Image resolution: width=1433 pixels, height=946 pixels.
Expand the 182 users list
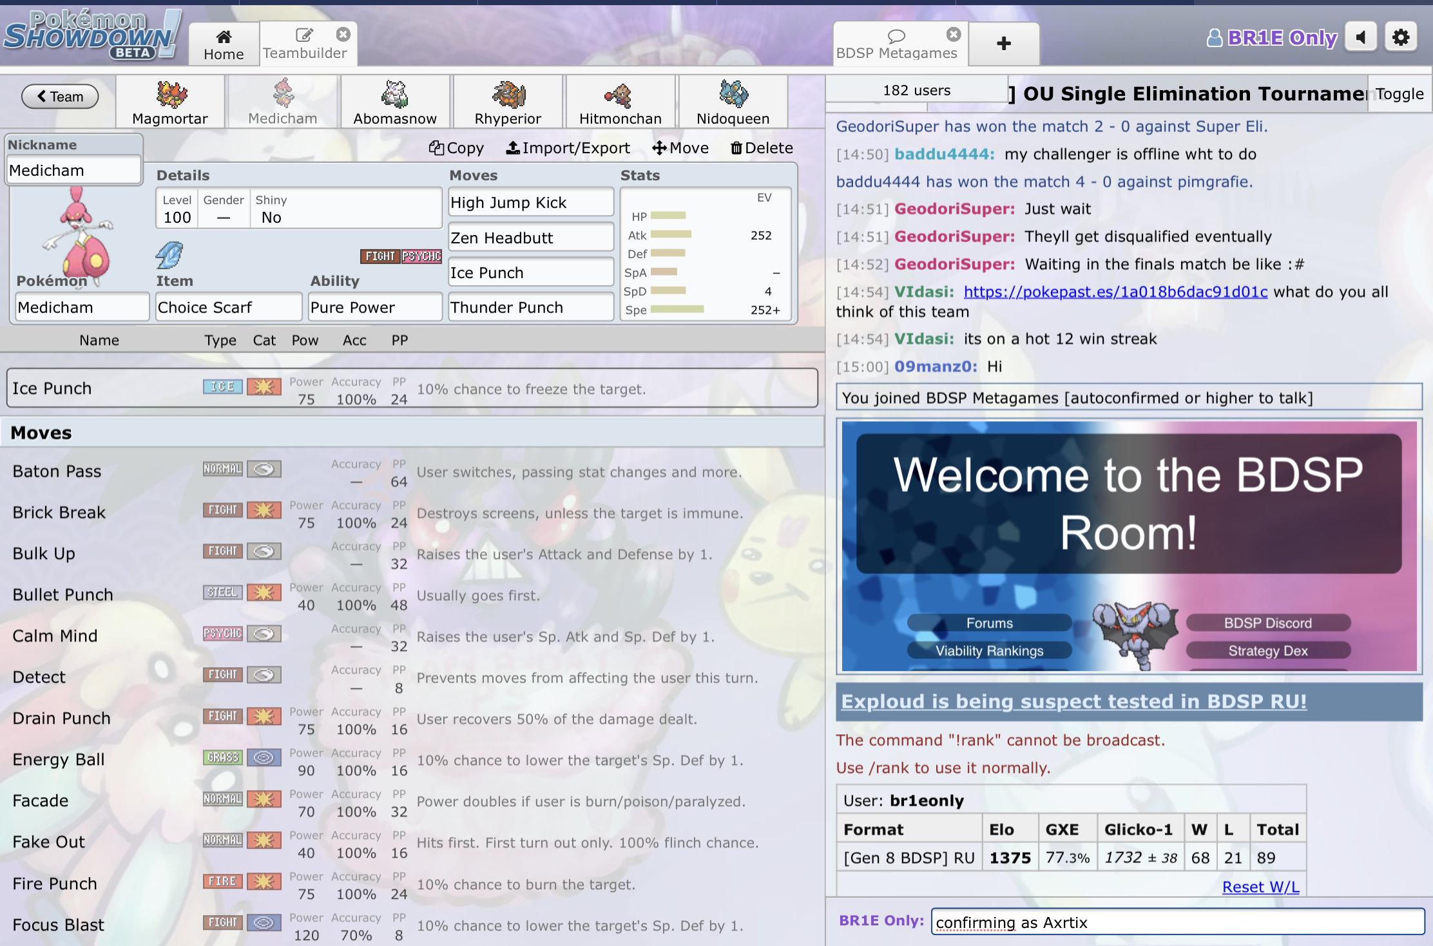coord(916,90)
